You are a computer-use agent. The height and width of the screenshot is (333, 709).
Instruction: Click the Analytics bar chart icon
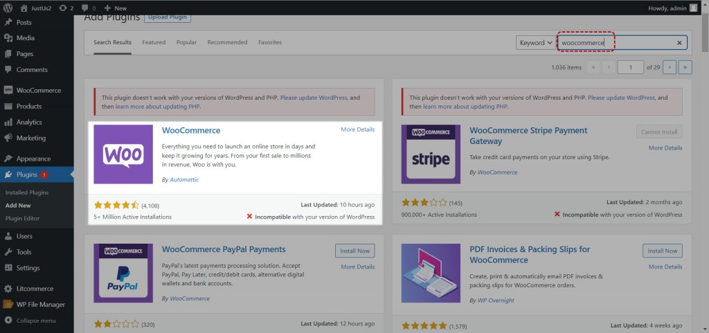[x=8, y=122]
